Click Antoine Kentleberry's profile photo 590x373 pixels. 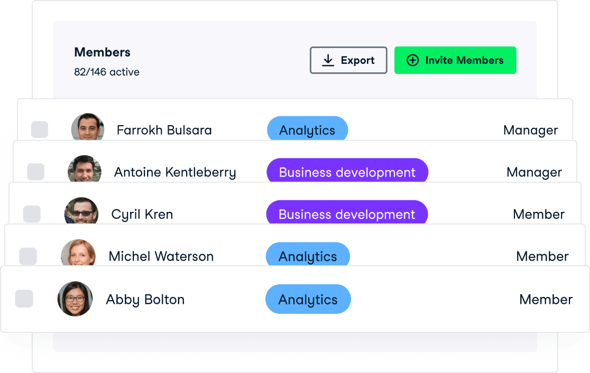85,169
